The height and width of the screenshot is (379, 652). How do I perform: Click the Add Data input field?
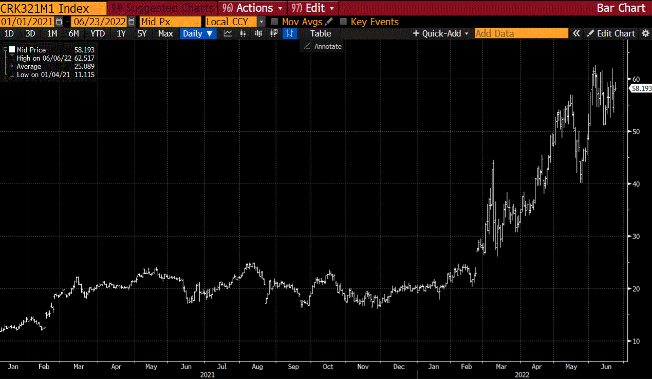(x=521, y=33)
